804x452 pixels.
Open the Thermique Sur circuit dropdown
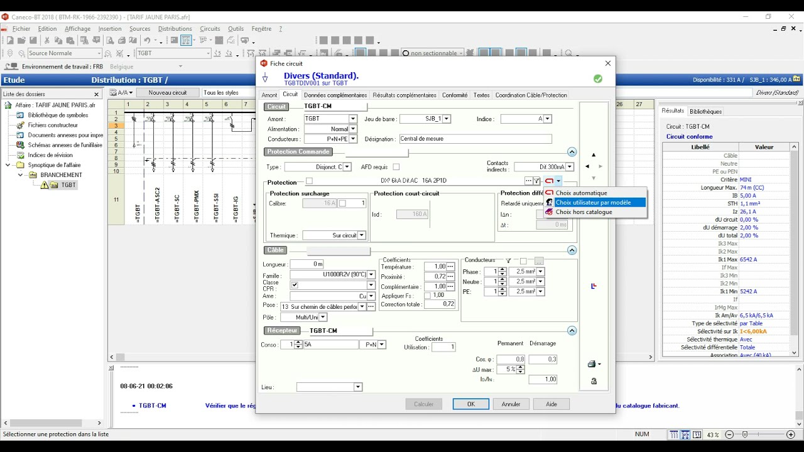(x=362, y=235)
